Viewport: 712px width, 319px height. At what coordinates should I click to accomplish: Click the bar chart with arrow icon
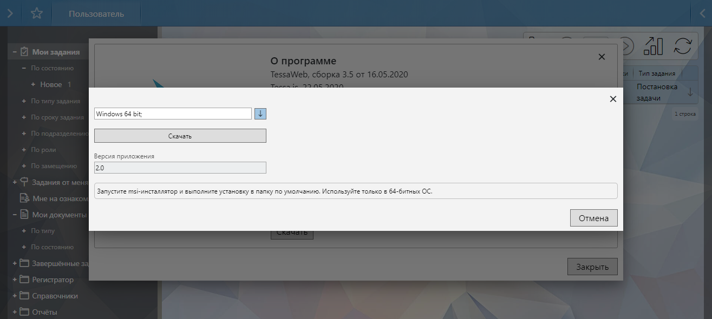653,46
